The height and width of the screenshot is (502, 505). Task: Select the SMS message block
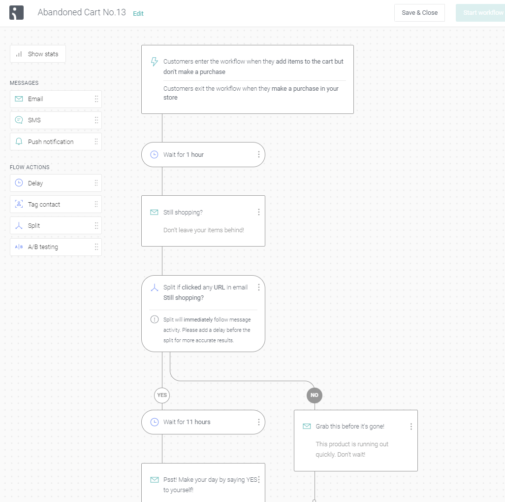click(56, 120)
